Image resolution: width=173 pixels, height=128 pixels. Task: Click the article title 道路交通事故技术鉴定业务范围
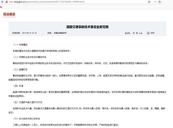[87, 27]
